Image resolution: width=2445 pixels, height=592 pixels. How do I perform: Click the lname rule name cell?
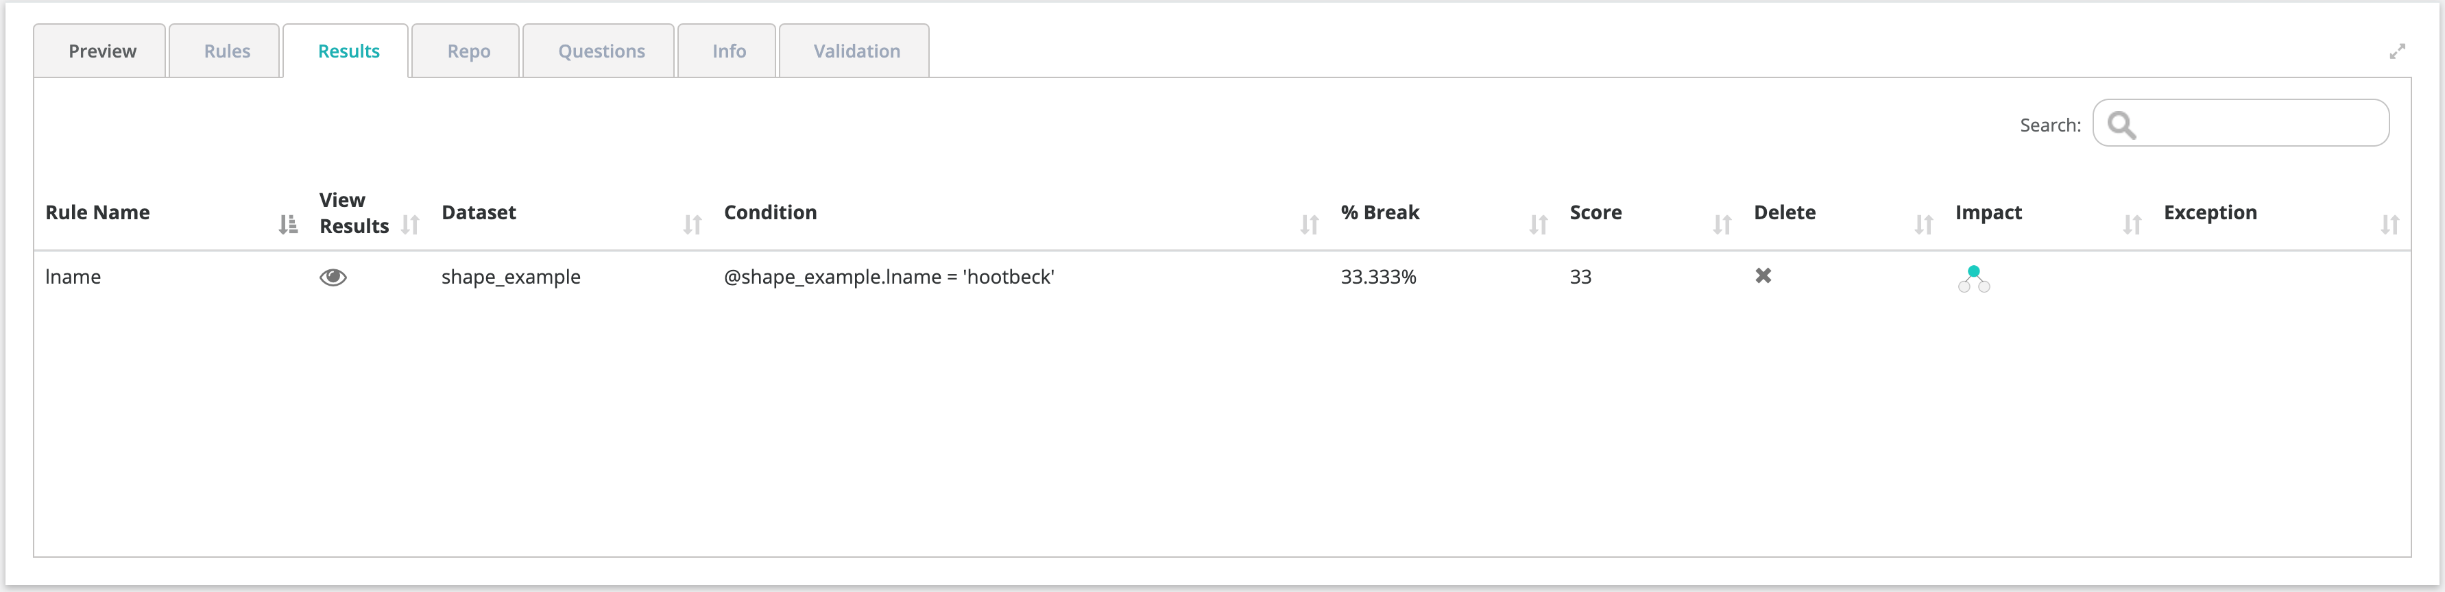point(73,277)
